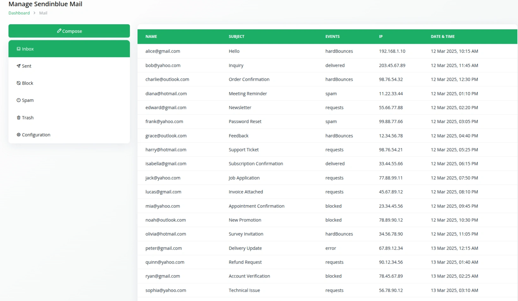The image size is (518, 301).
Task: Click the Compose button
Action: click(x=69, y=31)
